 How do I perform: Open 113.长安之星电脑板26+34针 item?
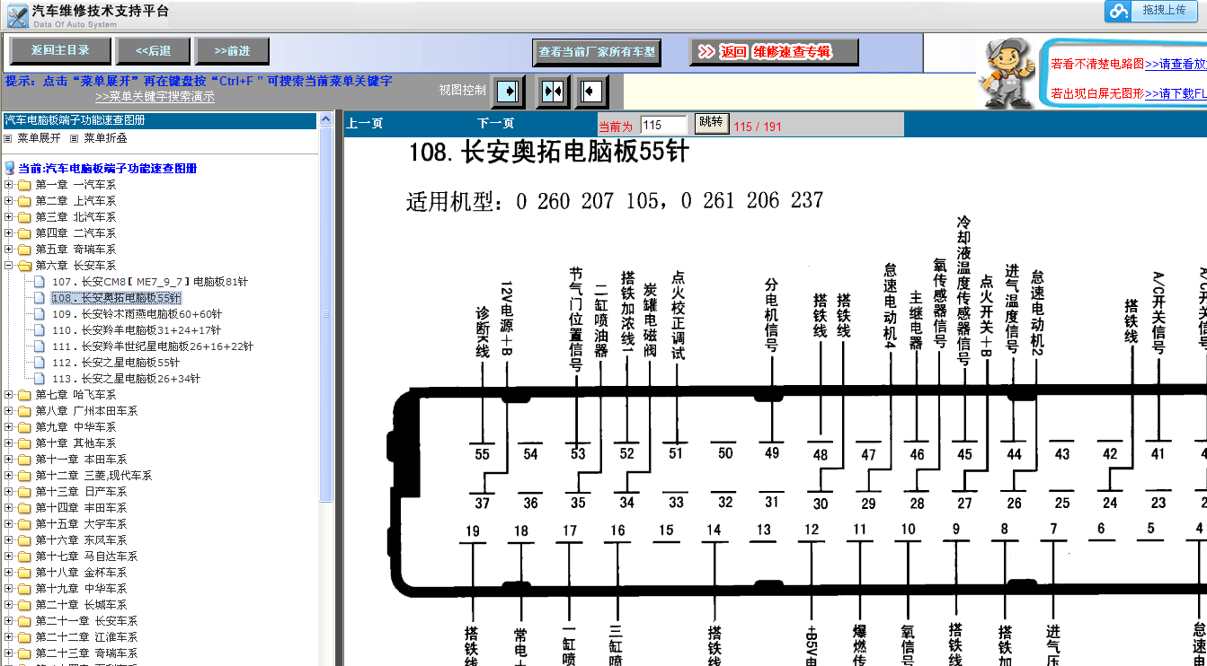click(x=125, y=379)
